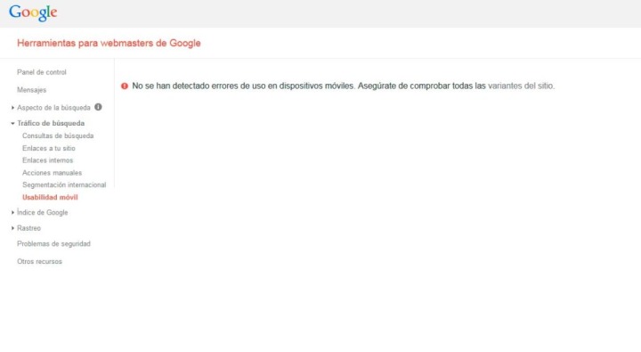641x352 pixels.
Task: Open Mensajes section
Action: click(32, 90)
